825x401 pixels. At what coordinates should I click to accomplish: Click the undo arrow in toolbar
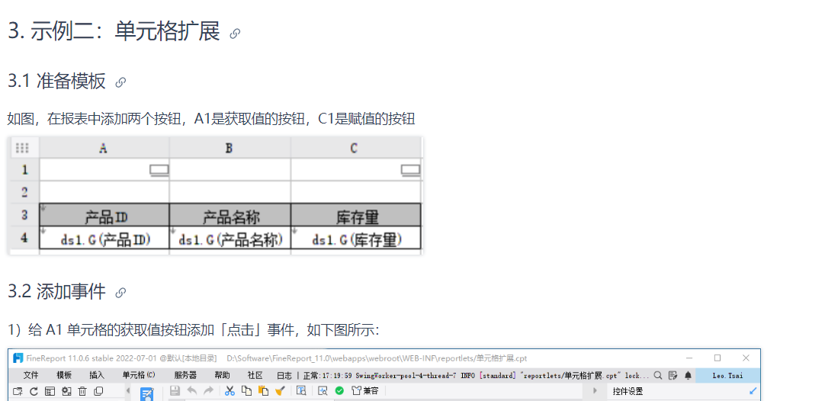pos(192,390)
